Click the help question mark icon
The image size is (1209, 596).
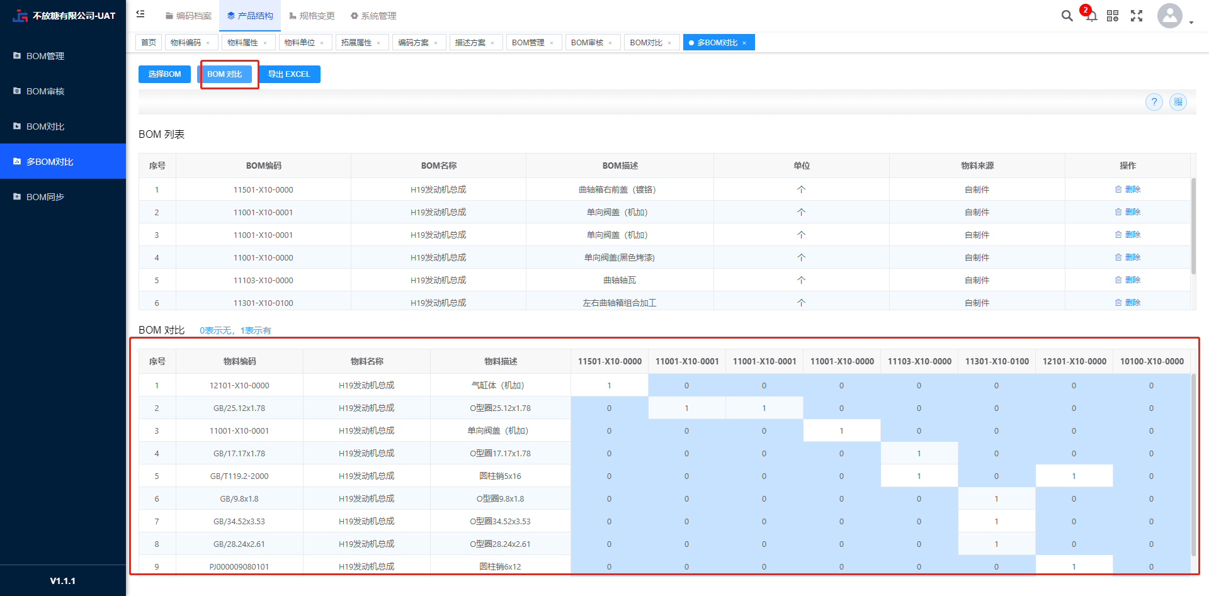tap(1154, 102)
